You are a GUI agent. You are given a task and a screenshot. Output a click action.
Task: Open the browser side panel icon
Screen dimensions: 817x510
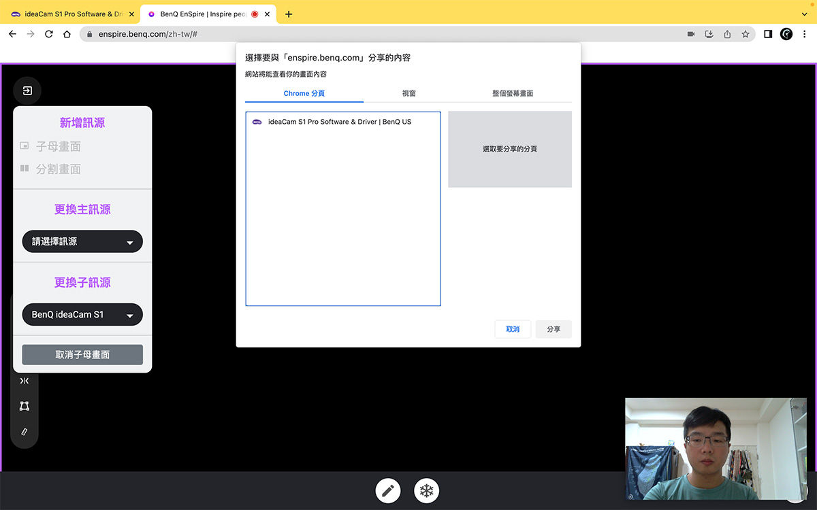768,34
